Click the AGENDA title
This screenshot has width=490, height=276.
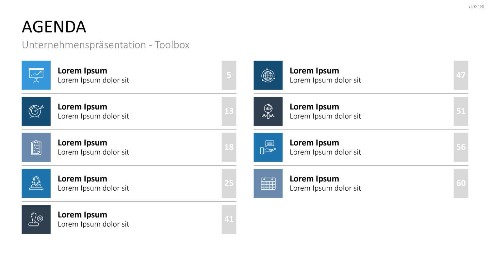click(54, 27)
